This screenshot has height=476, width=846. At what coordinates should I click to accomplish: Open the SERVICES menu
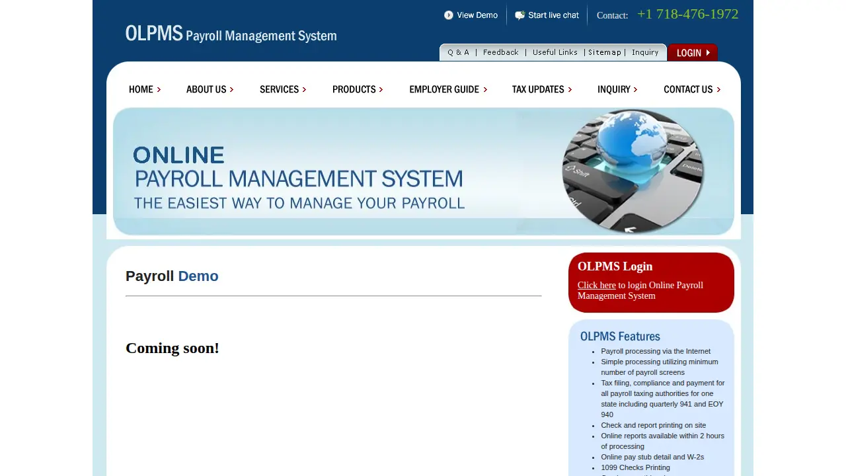pos(283,89)
